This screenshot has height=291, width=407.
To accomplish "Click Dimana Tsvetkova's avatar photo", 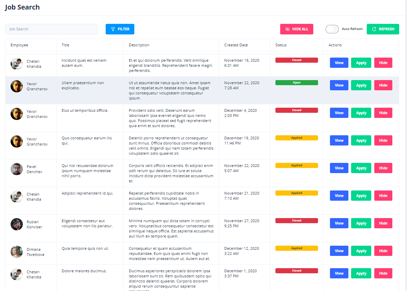I will click(x=17, y=252).
